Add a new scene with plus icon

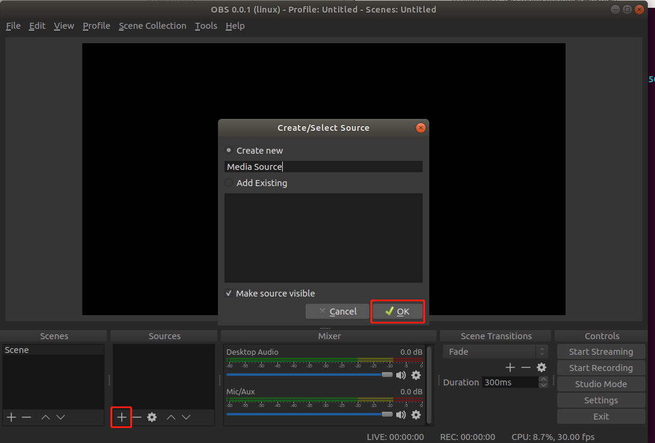[11, 417]
